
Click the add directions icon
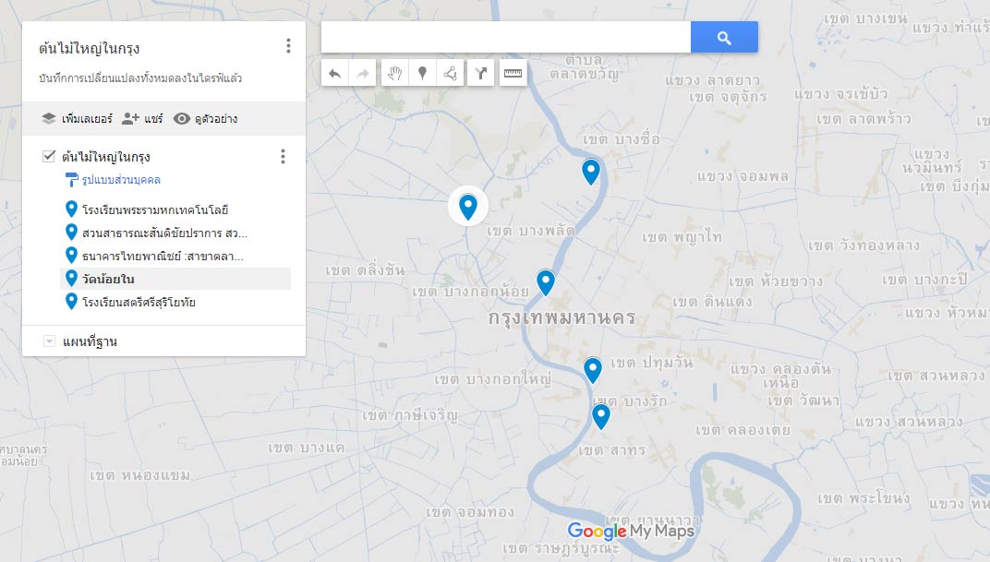(x=481, y=74)
